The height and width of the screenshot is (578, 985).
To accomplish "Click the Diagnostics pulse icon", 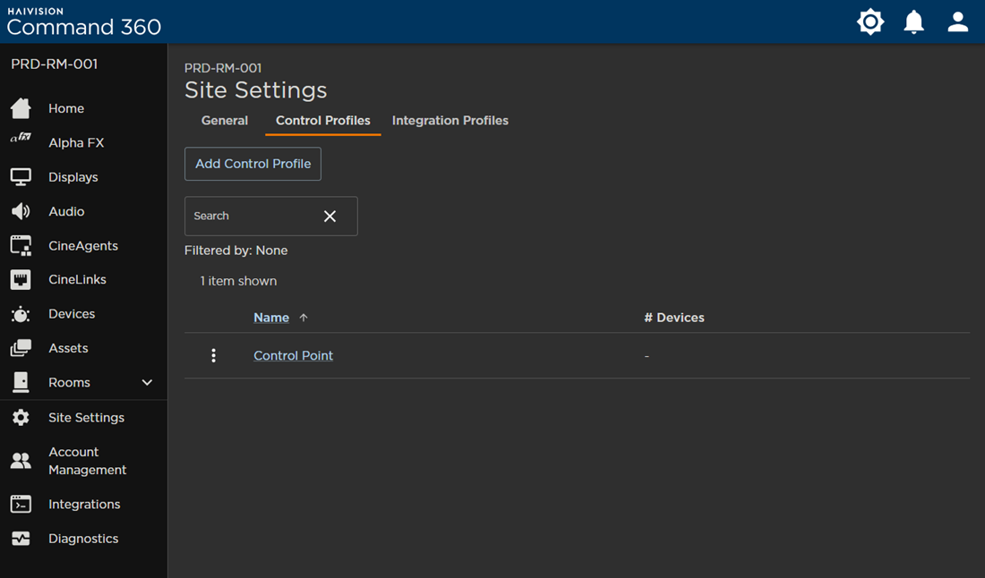I will coord(21,539).
